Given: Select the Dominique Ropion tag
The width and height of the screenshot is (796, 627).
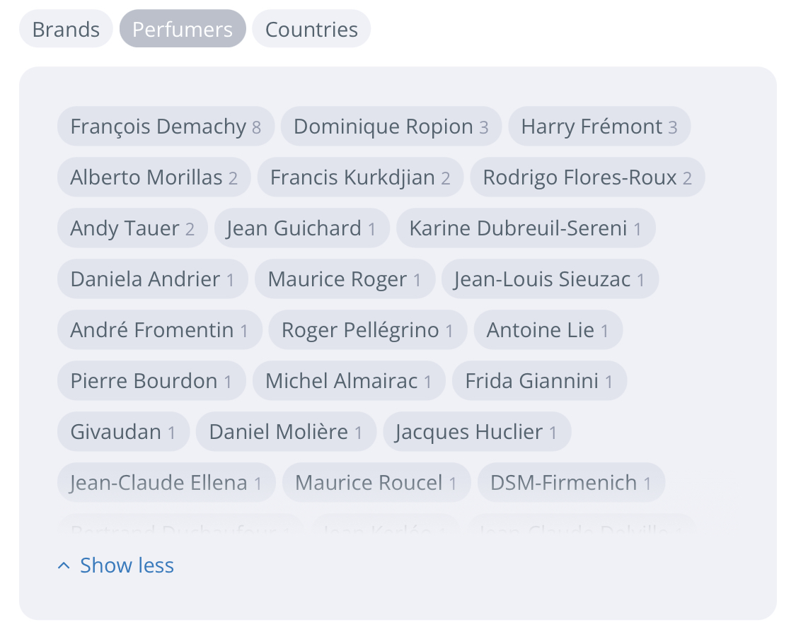Looking at the screenshot, I should tap(391, 127).
